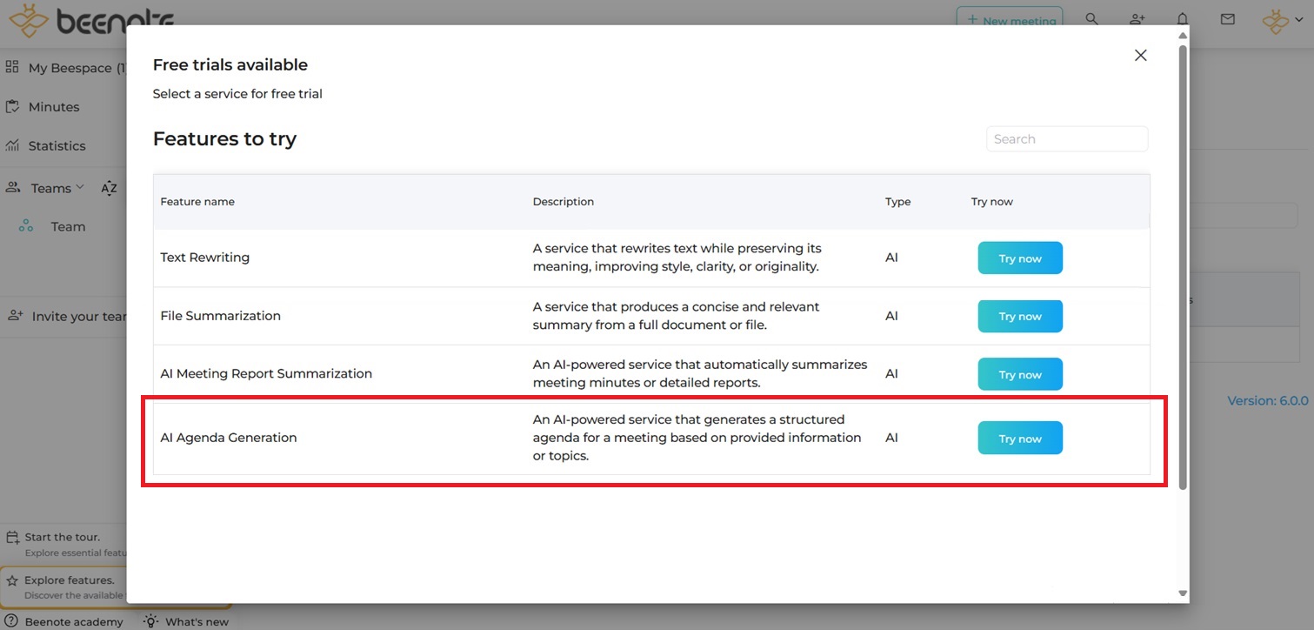The width and height of the screenshot is (1314, 630).
Task: Click the add user icon in header
Action: [x=1137, y=19]
